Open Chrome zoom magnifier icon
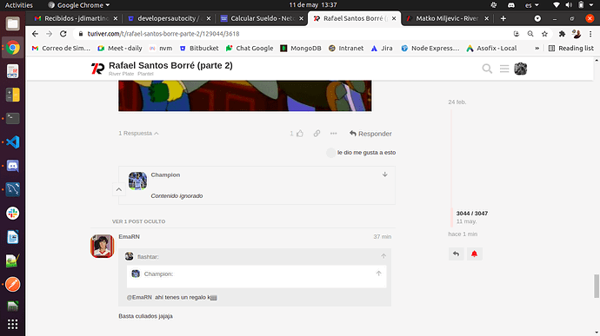 [530, 34]
